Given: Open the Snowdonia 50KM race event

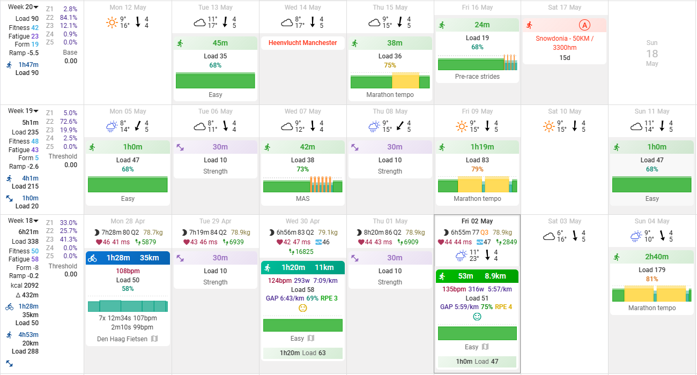Looking at the screenshot, I should pos(564,43).
